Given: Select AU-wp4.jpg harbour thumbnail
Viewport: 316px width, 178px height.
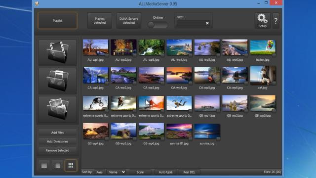Looking at the screenshot, I should point(179,47).
